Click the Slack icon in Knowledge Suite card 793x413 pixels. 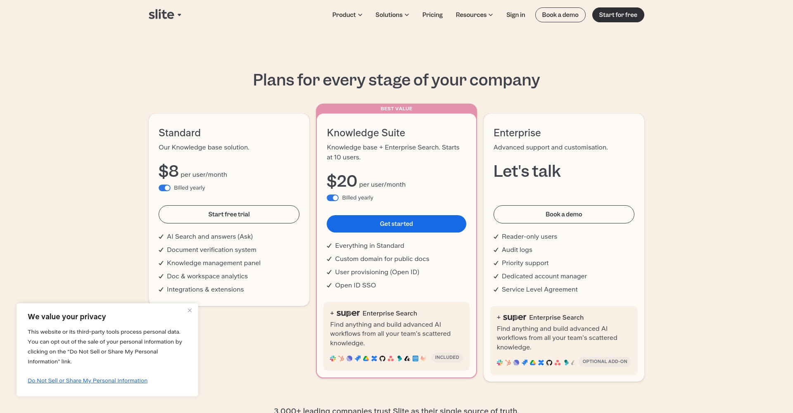pyautogui.click(x=333, y=358)
